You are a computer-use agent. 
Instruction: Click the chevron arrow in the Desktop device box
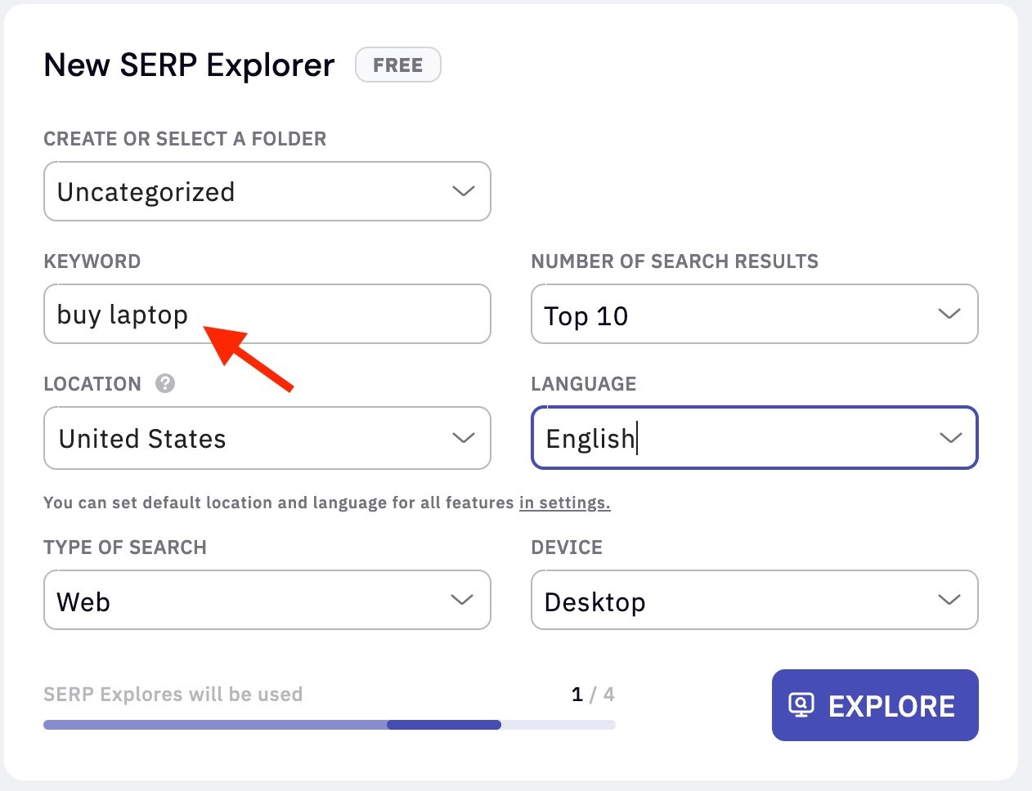point(949,600)
